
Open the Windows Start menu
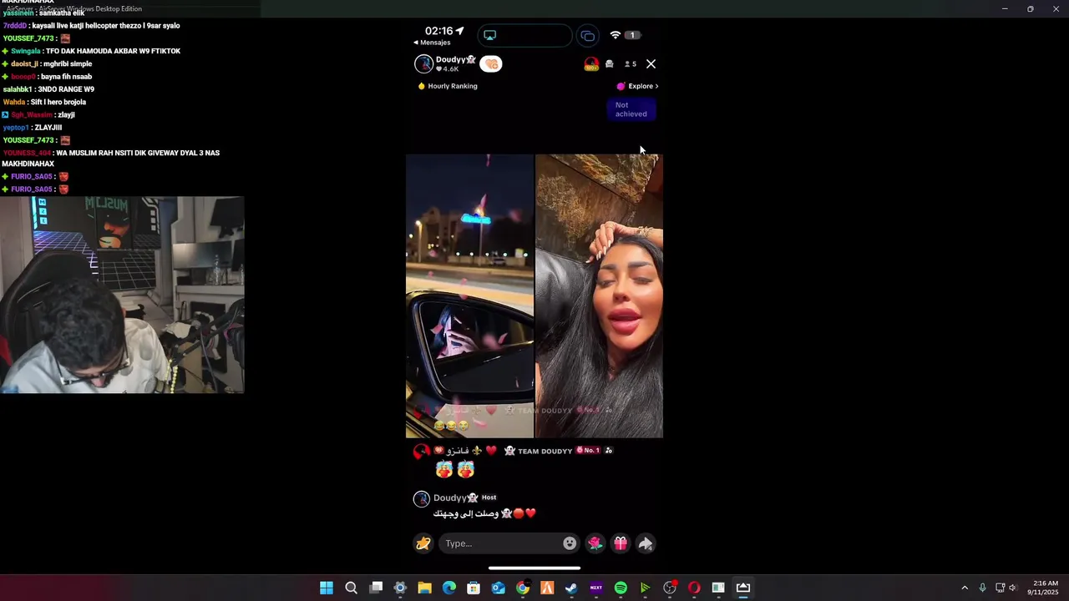[327, 588]
